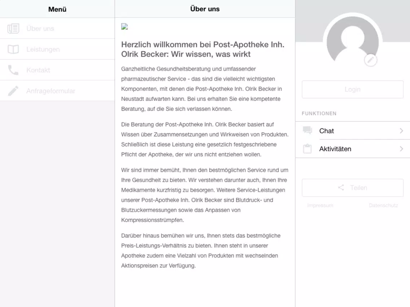410x307 pixels.
Task: Expand the Chat row chevron
Action: click(401, 131)
